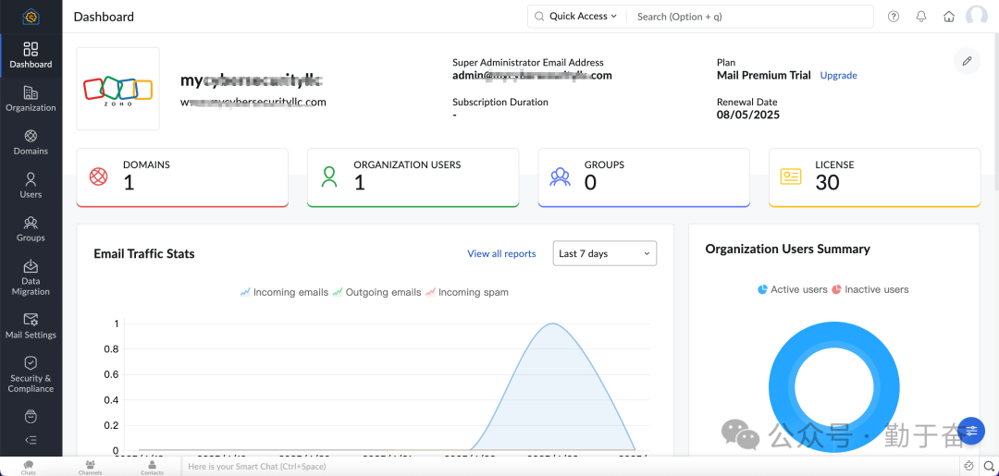Click the Search input field

[749, 17]
